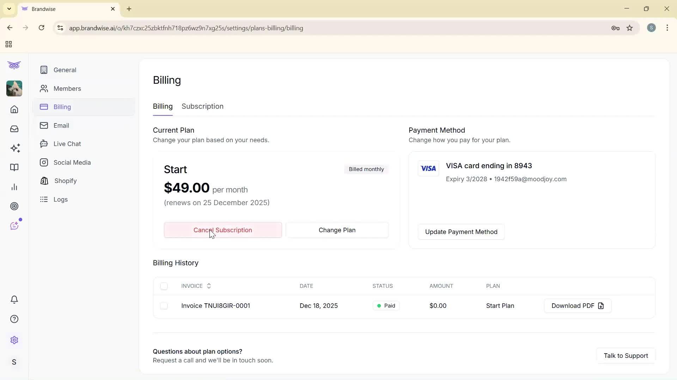Open the chat feedback icon
Screen dimensions: 677x380
[x=14, y=225]
